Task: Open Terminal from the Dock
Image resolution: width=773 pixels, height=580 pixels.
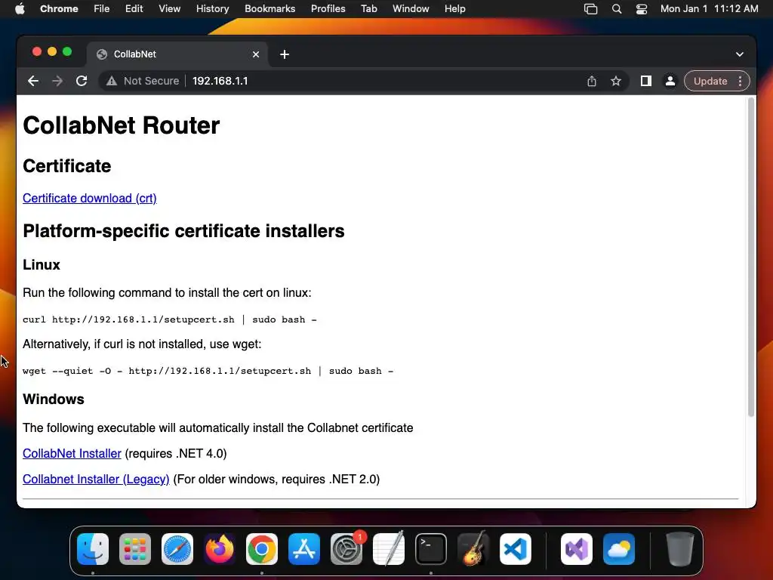Action: click(x=431, y=549)
